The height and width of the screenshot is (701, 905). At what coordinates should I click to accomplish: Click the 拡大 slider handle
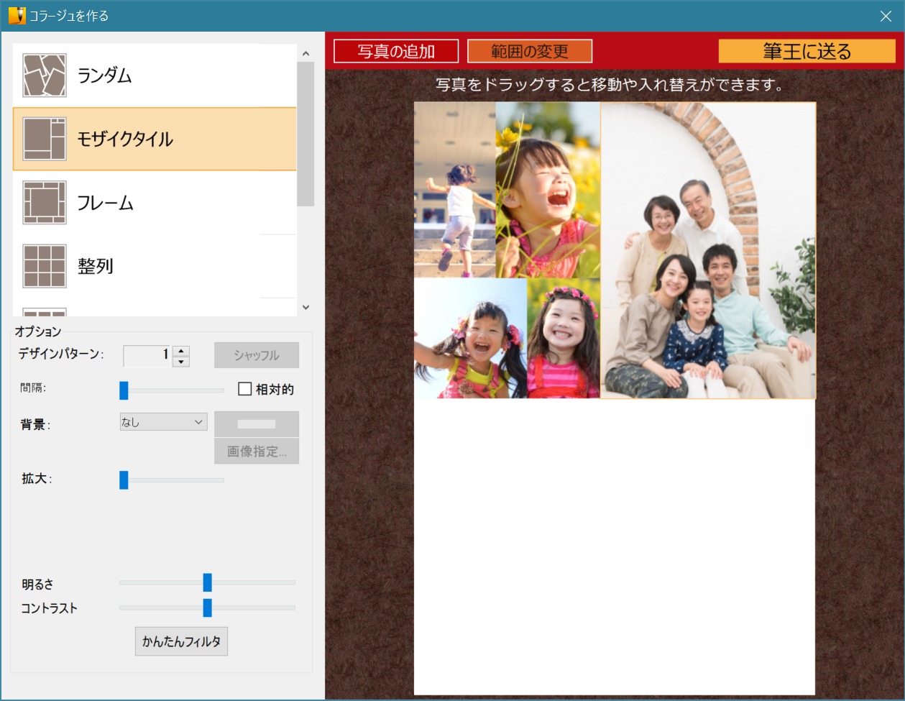[x=124, y=480]
